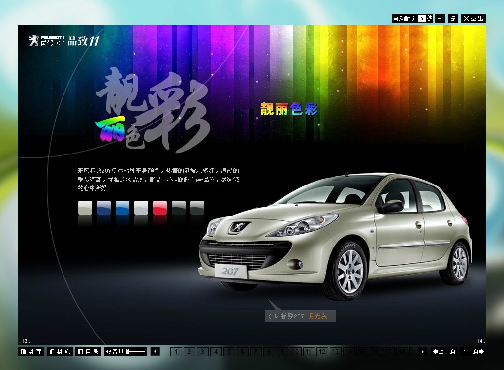Go to next page 下一页
Screen dimensions: 504x370
[x=473, y=351]
